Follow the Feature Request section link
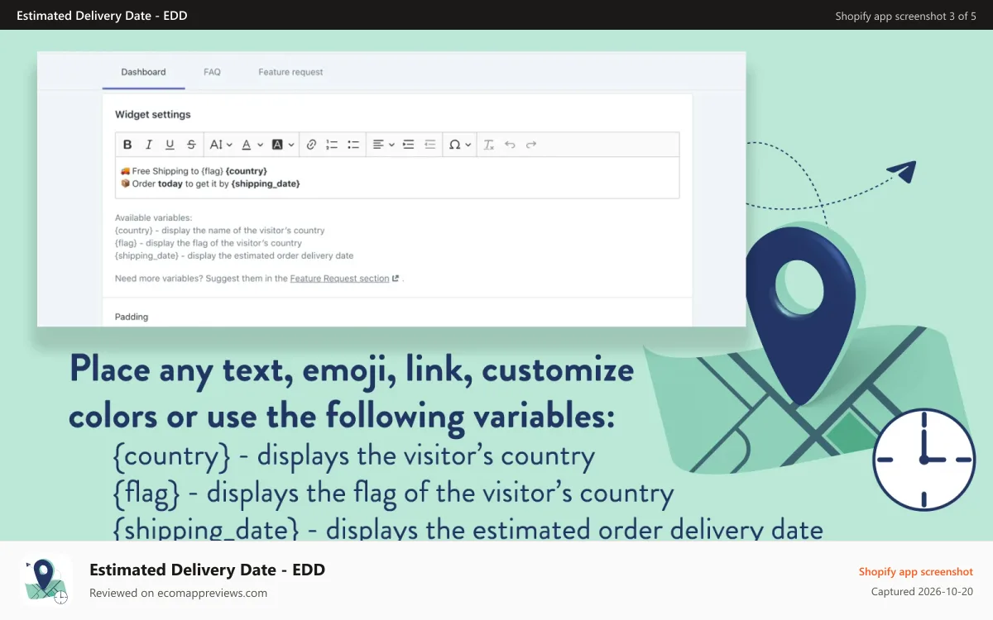Image resolution: width=993 pixels, height=620 pixels. pyautogui.click(x=339, y=279)
